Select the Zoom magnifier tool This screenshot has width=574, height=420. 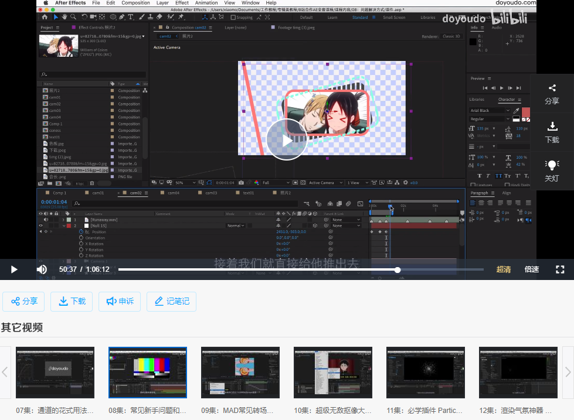pos(73,17)
